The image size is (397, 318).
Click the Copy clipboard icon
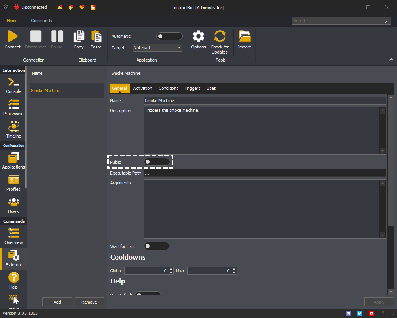[x=79, y=36]
